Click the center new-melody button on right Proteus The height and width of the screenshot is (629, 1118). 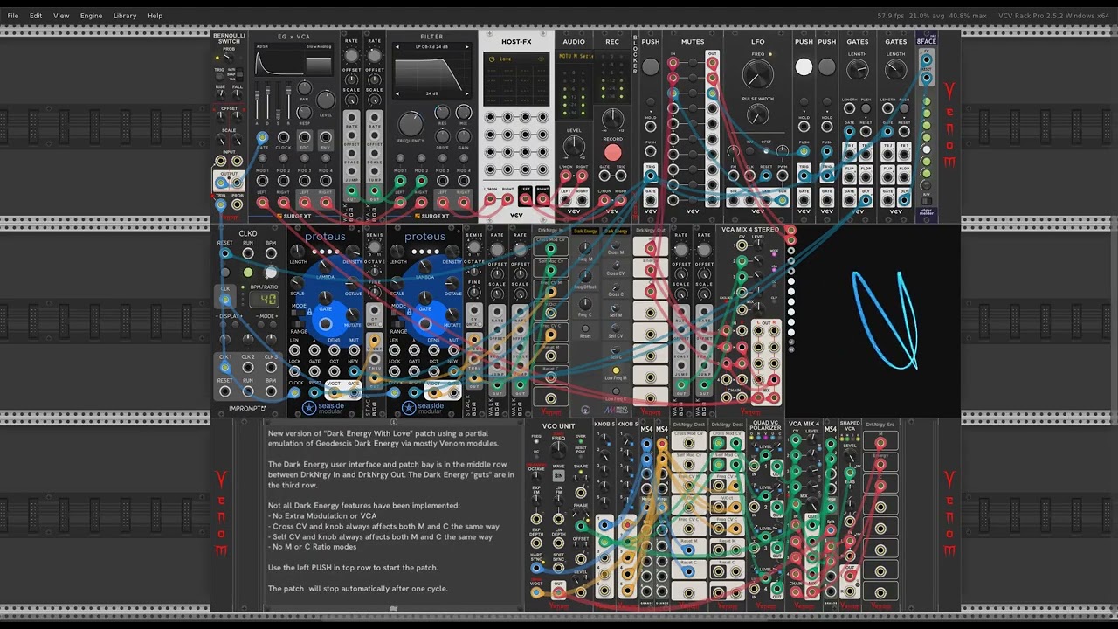(424, 324)
